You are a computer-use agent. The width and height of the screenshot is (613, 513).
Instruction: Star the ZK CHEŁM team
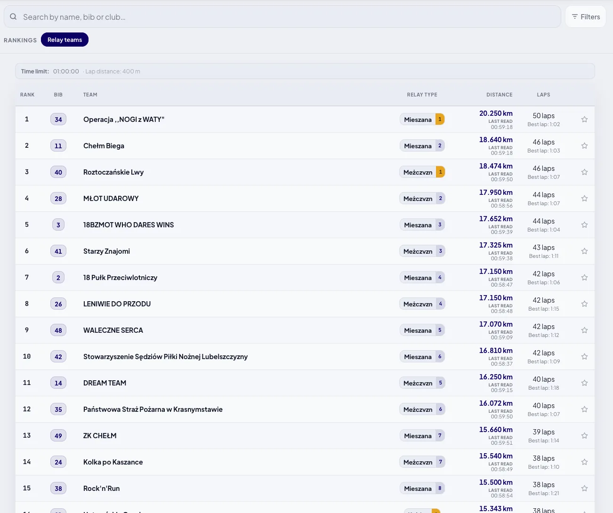(584, 436)
